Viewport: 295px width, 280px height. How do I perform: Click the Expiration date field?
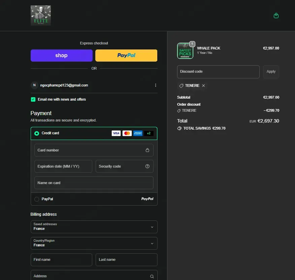[63, 166]
